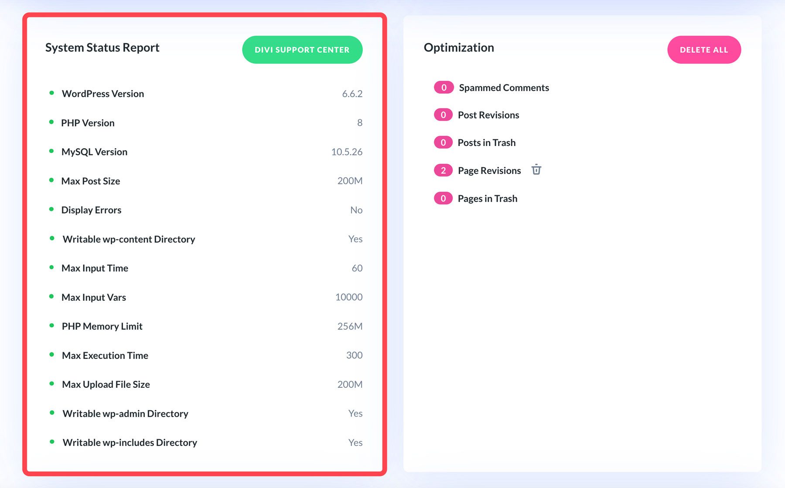The width and height of the screenshot is (785, 488).
Task: Click the green dot beside WordPress Version
Action: point(52,93)
